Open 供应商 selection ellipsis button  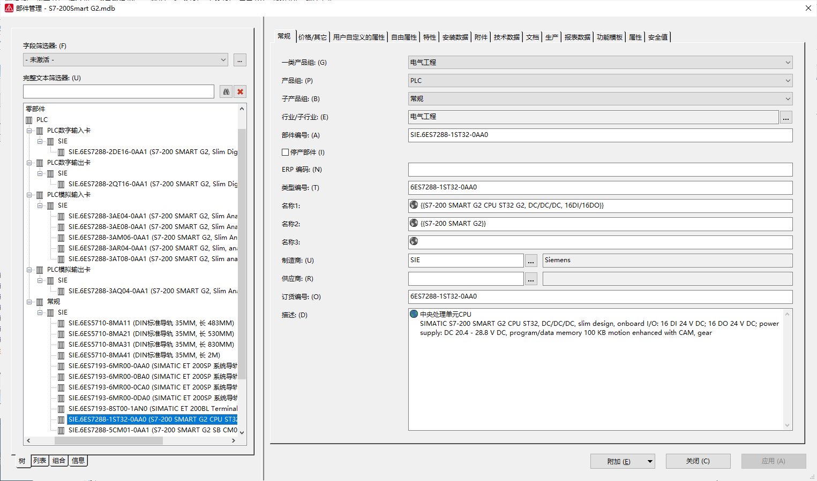click(x=531, y=279)
